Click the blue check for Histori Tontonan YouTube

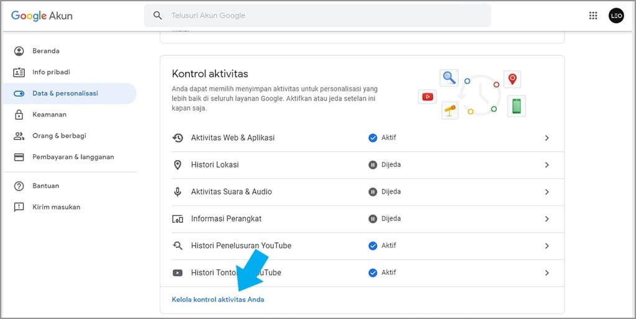(373, 273)
